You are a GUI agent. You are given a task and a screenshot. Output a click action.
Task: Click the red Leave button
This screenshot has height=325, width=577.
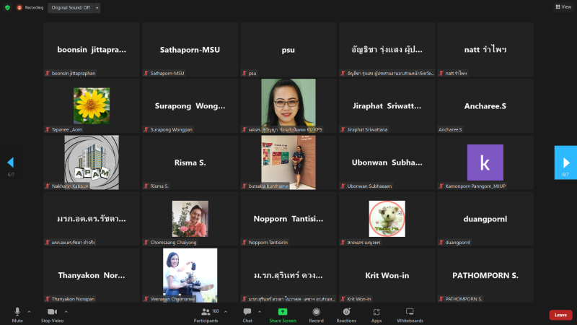coord(560,315)
